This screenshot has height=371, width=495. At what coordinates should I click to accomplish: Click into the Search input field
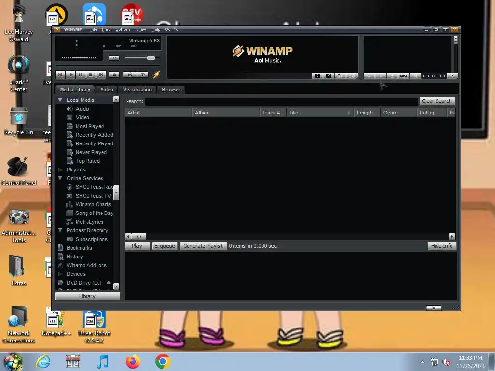tap(282, 101)
